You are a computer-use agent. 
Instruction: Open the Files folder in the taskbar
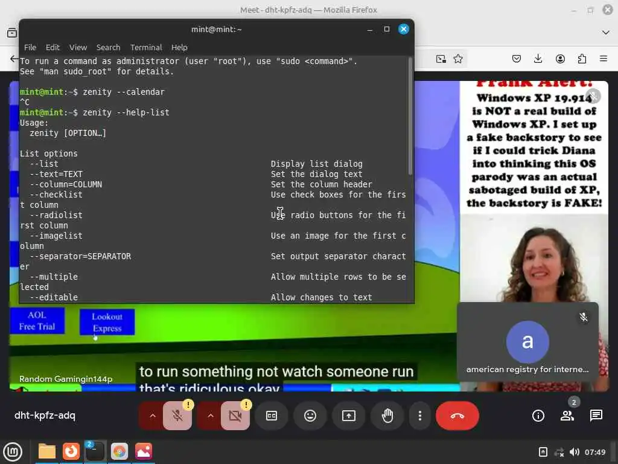[47, 451]
